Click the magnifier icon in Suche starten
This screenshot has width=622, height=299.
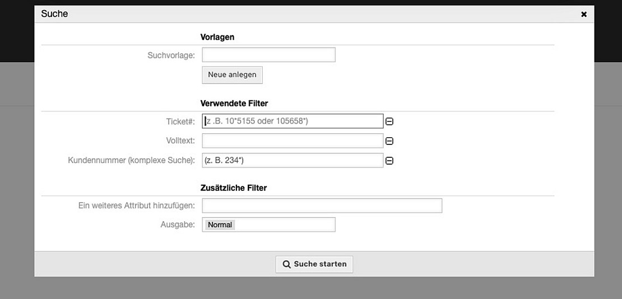coord(286,264)
